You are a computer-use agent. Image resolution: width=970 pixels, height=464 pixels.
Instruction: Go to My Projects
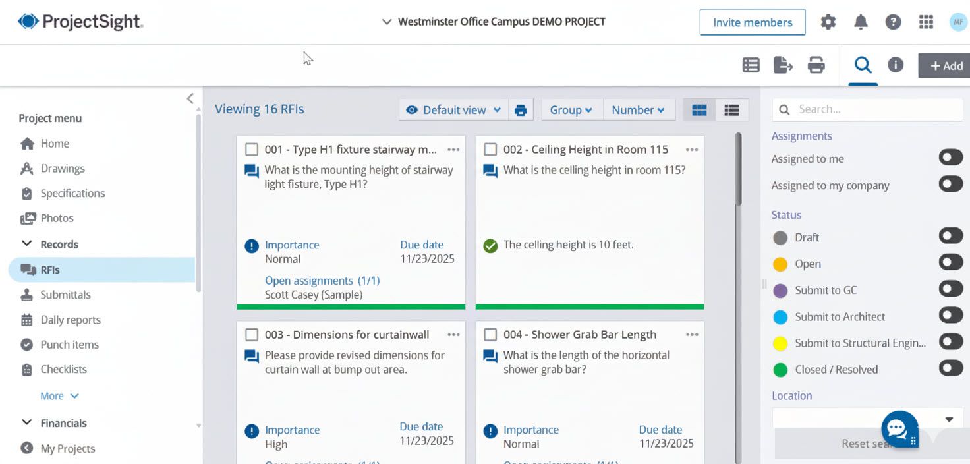57,449
